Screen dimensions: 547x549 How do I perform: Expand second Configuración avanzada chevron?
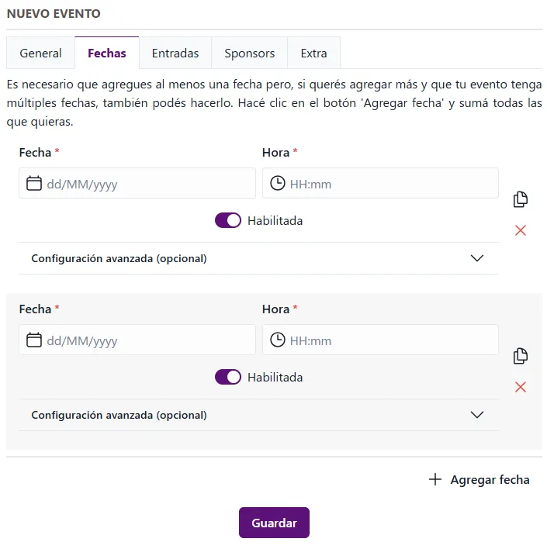click(477, 415)
